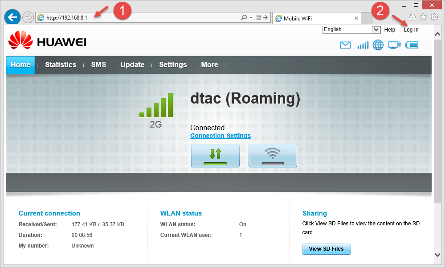Screen dimensions: 445x268
Task: Click the SMS envelope status icon
Action: tap(345, 45)
